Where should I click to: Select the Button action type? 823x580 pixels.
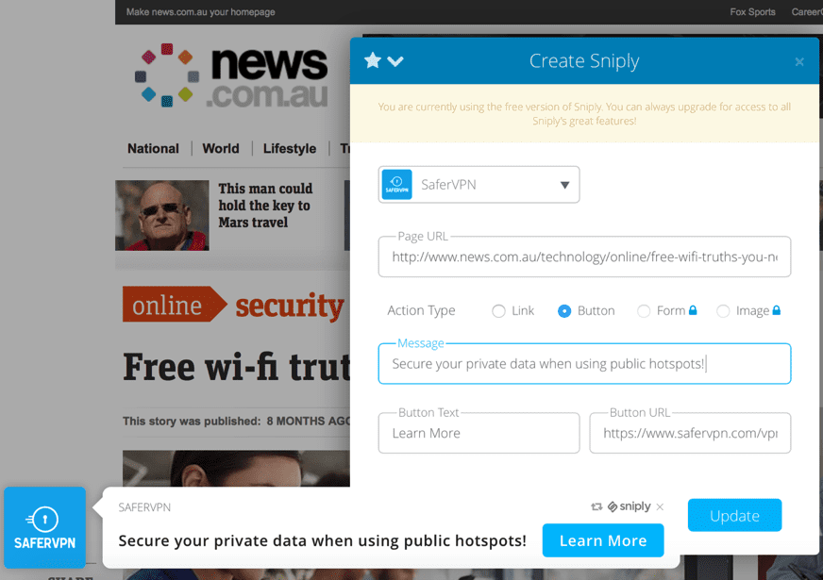coord(564,311)
